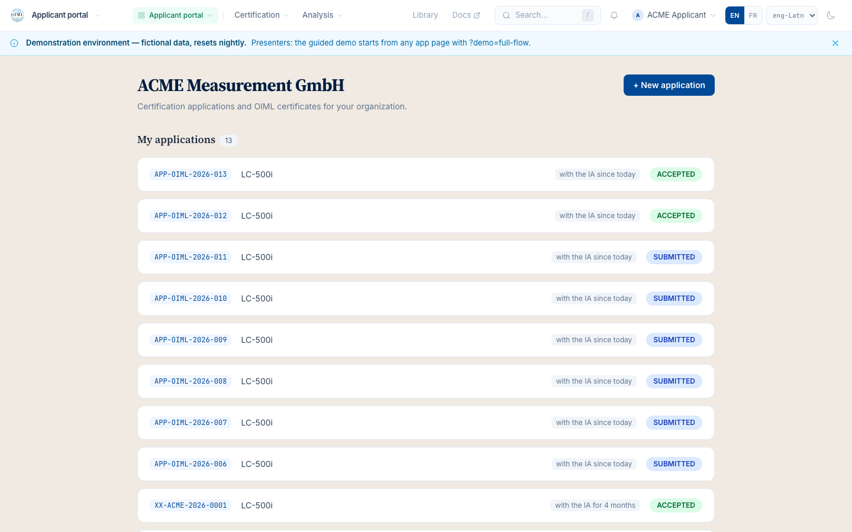Open the eng-Latn locale dropdown
This screenshot has width=852, height=532.
(x=792, y=15)
